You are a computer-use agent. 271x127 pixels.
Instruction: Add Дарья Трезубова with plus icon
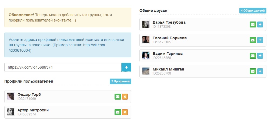click(x=260, y=24)
